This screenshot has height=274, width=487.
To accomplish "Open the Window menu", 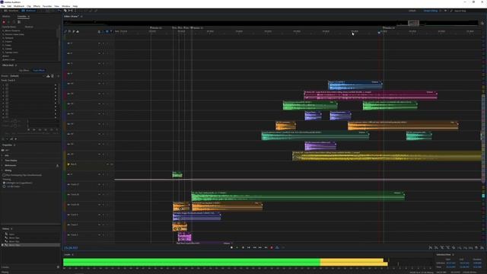I will (x=66, y=6).
